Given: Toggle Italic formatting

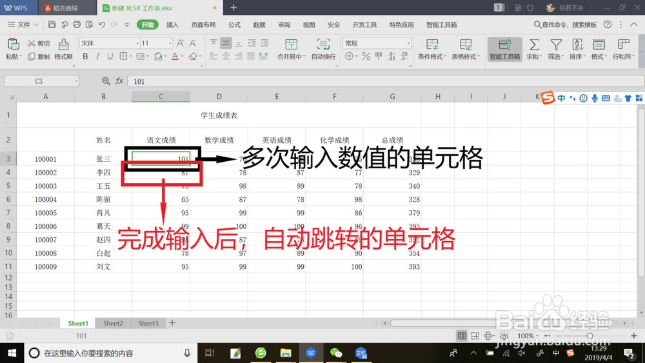Looking at the screenshot, I should pyautogui.click(x=97, y=56).
